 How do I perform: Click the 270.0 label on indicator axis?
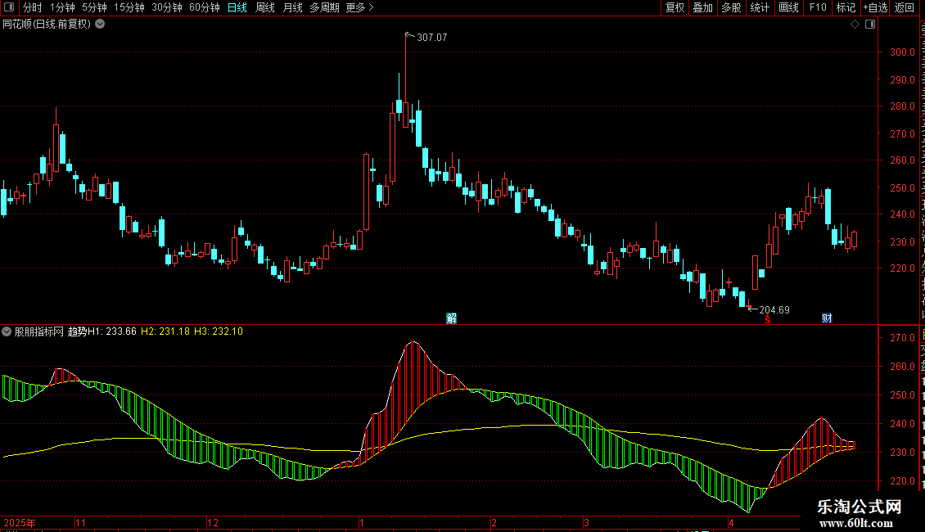tap(902, 338)
